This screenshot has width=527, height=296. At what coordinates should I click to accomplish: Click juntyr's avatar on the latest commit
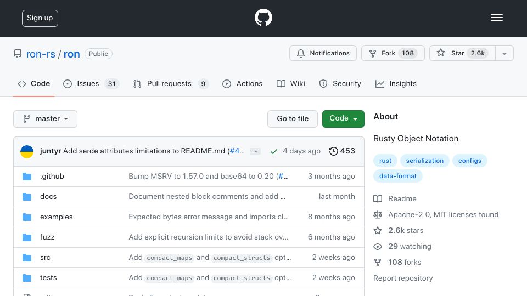(x=27, y=152)
